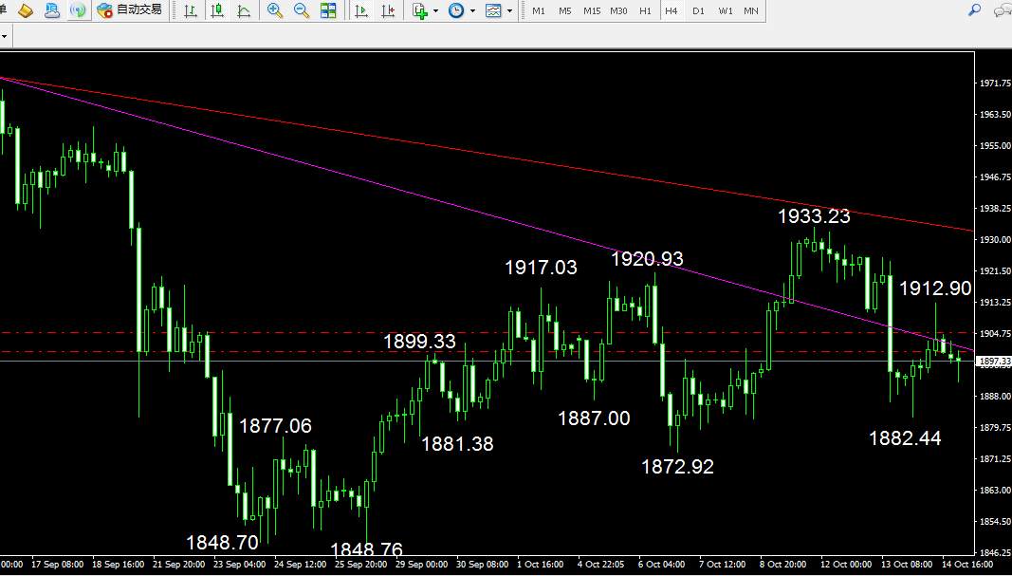Click the 1955.00 price scale value
This screenshot has width=1012, height=576.
(995, 146)
